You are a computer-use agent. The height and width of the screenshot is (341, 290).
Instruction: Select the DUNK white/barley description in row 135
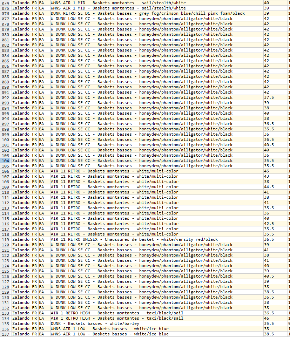95,323
